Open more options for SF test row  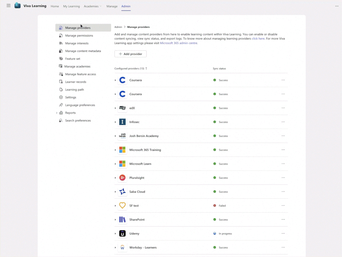[283, 206]
